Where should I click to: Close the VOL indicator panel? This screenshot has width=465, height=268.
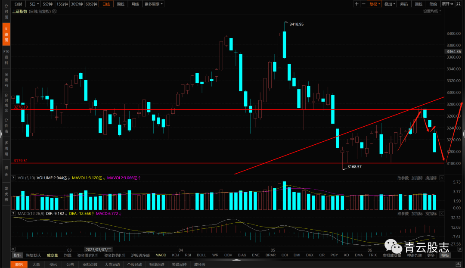click(x=442, y=178)
